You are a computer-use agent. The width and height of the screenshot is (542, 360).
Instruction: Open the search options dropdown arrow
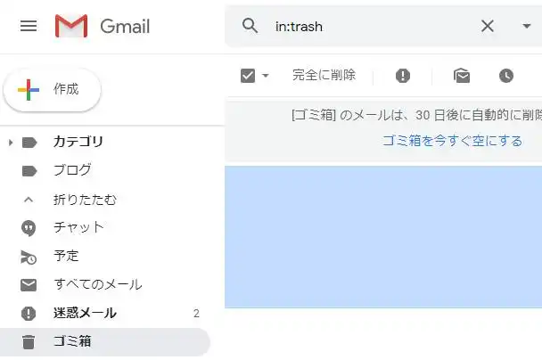(526, 26)
